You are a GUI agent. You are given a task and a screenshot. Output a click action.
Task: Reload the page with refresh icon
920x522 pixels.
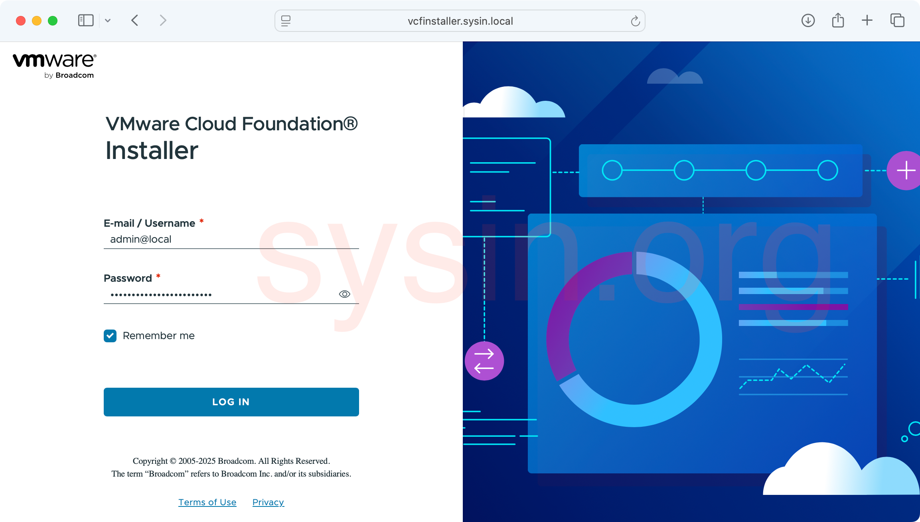pos(635,21)
